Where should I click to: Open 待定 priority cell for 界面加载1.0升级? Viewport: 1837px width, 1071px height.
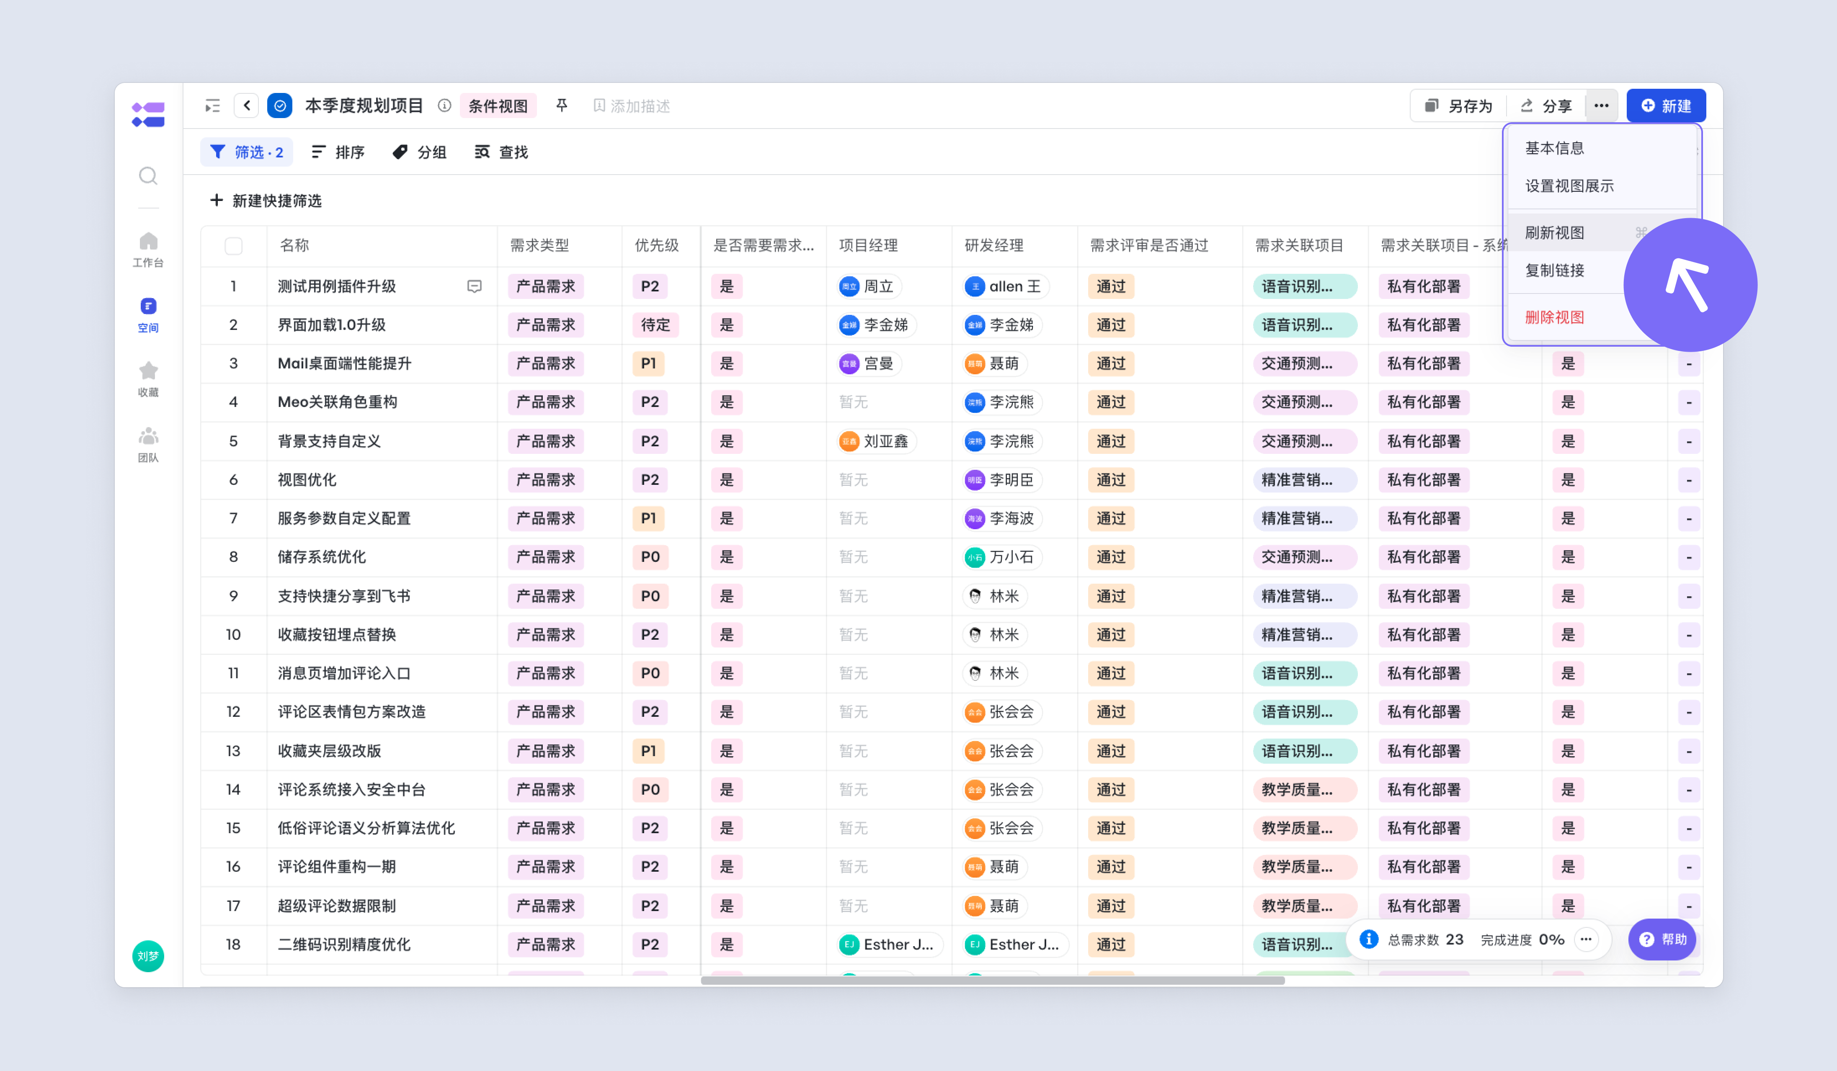655,325
